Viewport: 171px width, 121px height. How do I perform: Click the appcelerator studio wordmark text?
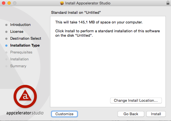click(x=25, y=113)
